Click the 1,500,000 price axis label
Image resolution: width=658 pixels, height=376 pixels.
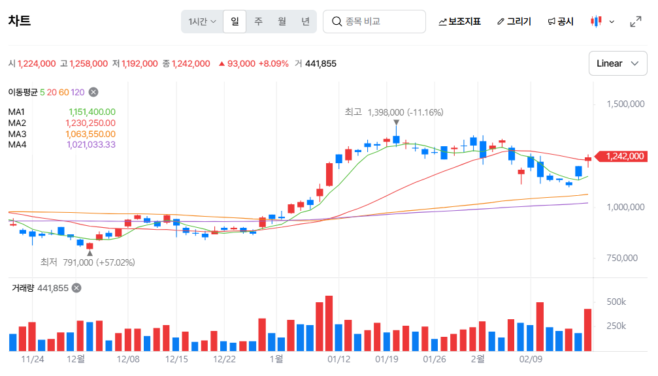point(625,104)
